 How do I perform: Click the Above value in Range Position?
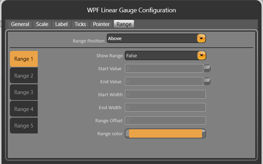point(151,38)
